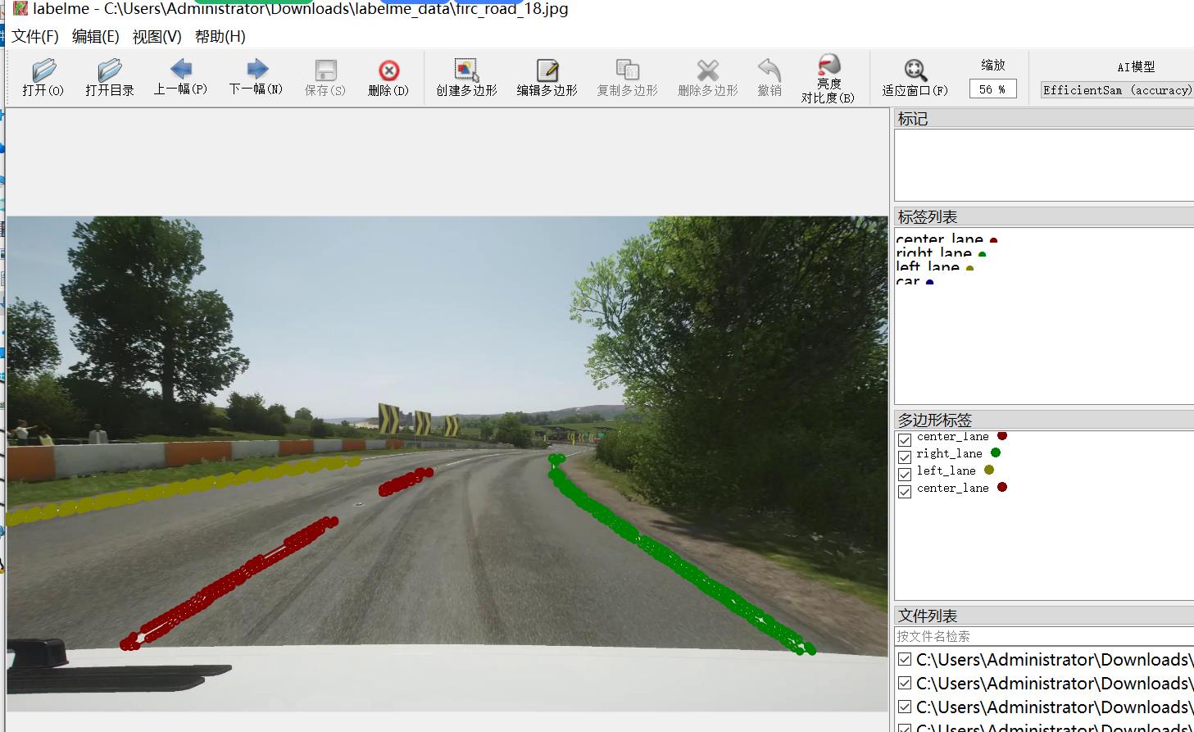Open the 帮助(H) menu
The height and width of the screenshot is (732, 1194).
pyautogui.click(x=220, y=37)
